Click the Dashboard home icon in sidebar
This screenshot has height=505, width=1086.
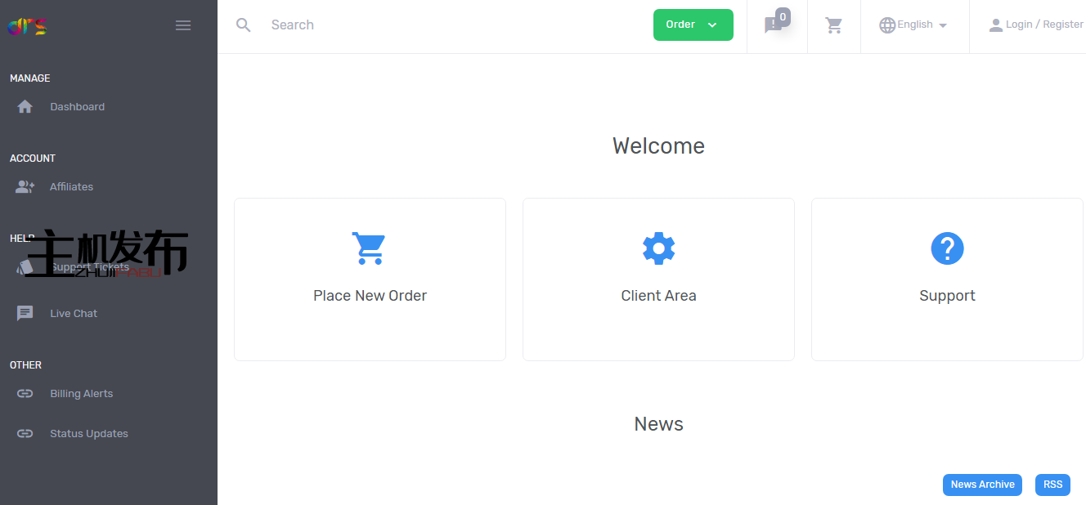[x=25, y=106]
